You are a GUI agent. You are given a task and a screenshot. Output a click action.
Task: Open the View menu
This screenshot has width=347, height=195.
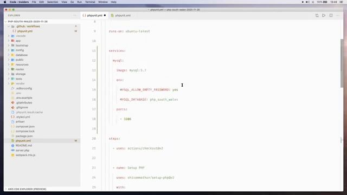click(x=64, y=2)
